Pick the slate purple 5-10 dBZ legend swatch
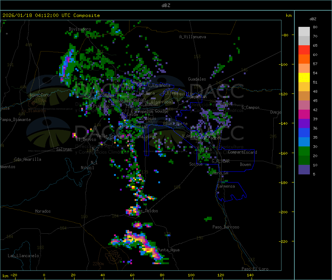This screenshot has height=280, width=332. [x=304, y=170]
